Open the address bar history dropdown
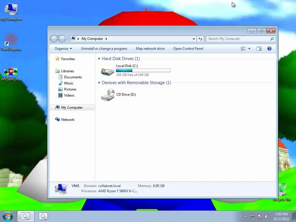The height and width of the screenshot is (222, 296). [194, 39]
